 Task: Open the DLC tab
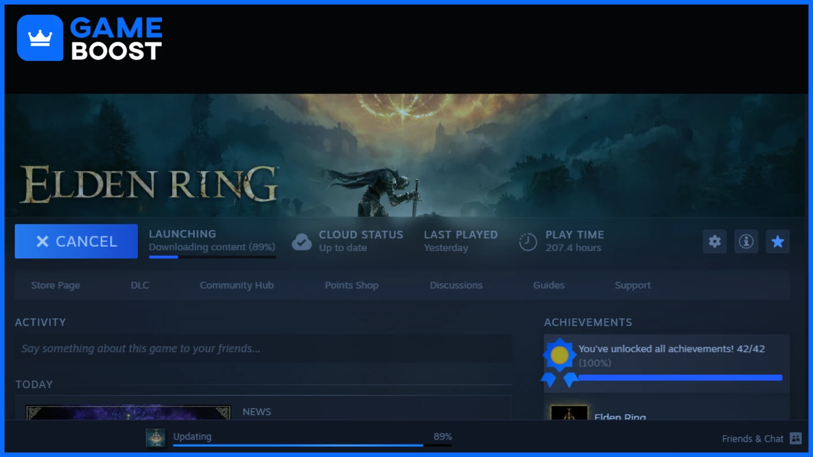140,285
